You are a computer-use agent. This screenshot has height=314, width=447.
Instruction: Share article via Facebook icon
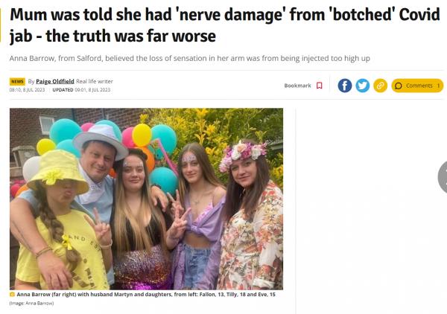(x=345, y=86)
